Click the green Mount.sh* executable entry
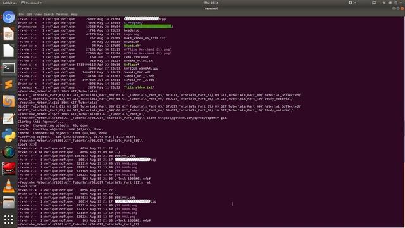This screenshot has height=228, width=405. (x=132, y=46)
